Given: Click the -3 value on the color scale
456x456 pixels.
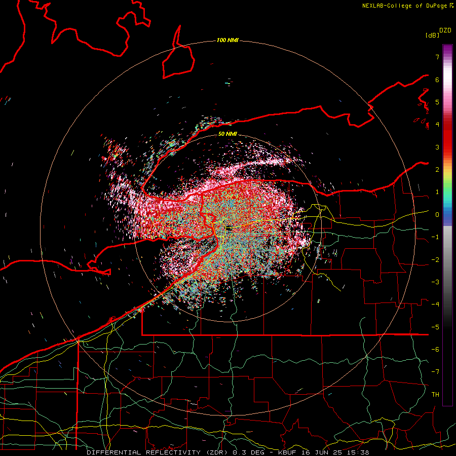Looking at the screenshot, I should tap(435, 282).
